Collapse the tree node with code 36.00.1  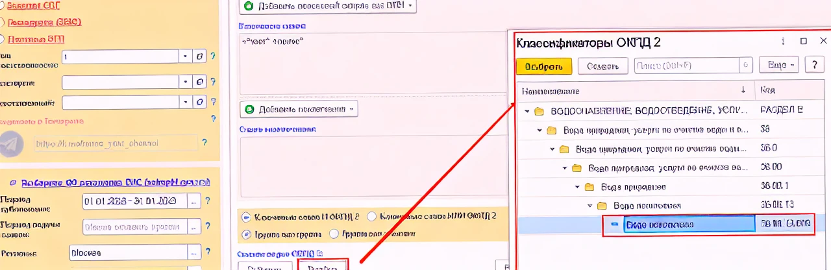[x=577, y=187]
